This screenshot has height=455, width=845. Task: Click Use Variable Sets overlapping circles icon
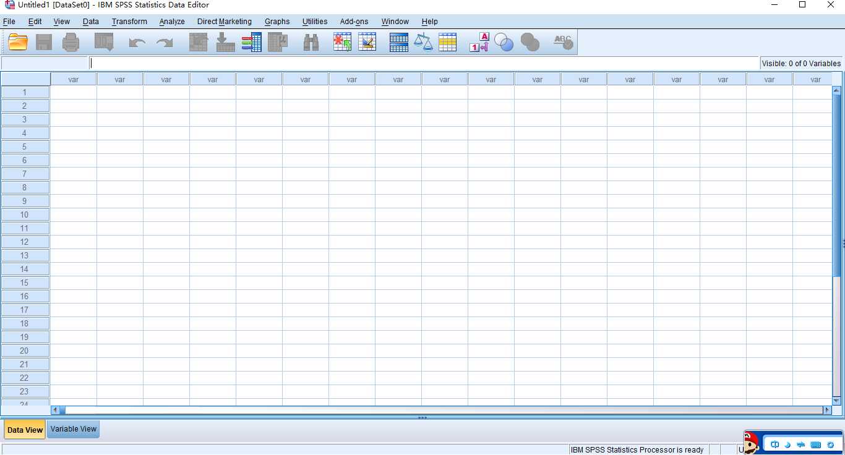[504, 42]
